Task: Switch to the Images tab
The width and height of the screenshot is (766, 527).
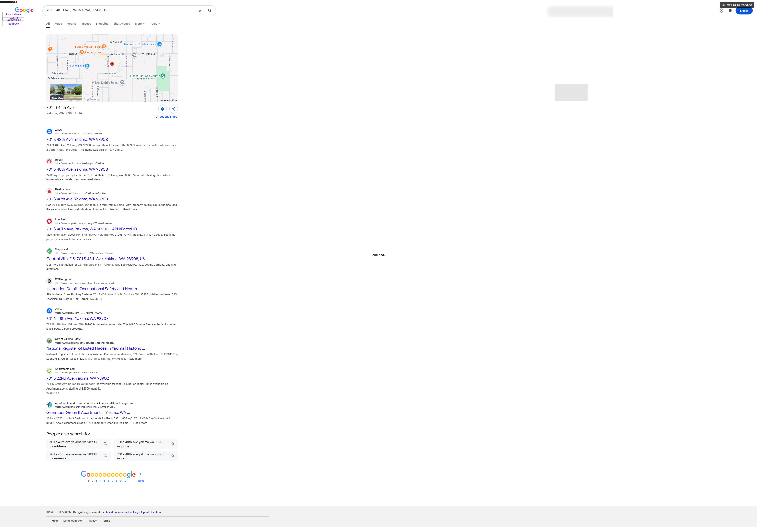Action: point(86,24)
